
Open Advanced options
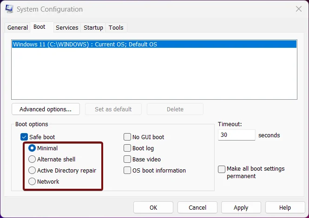point(46,109)
